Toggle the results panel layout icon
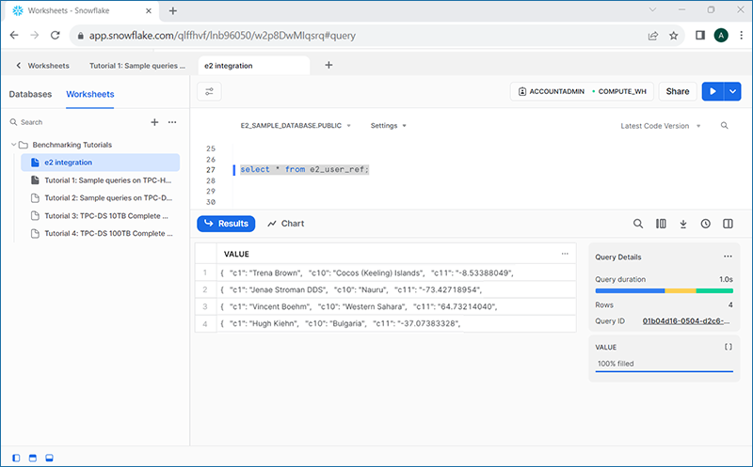The image size is (753, 467). (49, 458)
